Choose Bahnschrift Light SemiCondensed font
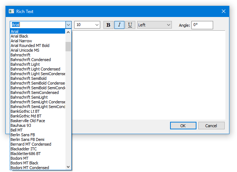Viewport: 237px width, 172px height. pos(38,74)
